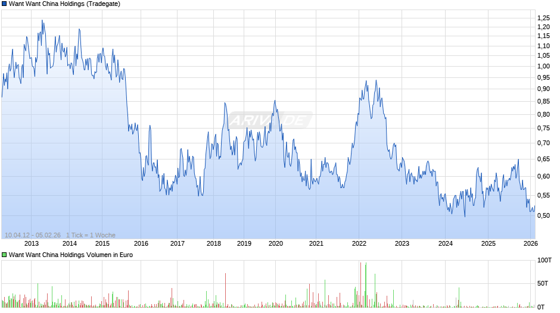This screenshot has height=313, width=560.
Task: Click the 0,75 price label on the y-axis
Action: [x=543, y=128]
